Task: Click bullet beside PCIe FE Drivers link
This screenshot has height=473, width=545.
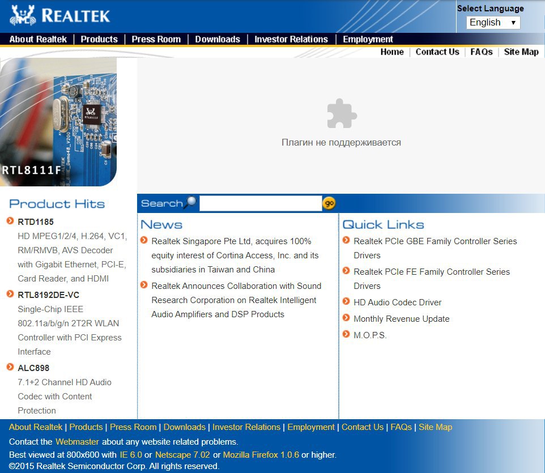Action: (346, 271)
